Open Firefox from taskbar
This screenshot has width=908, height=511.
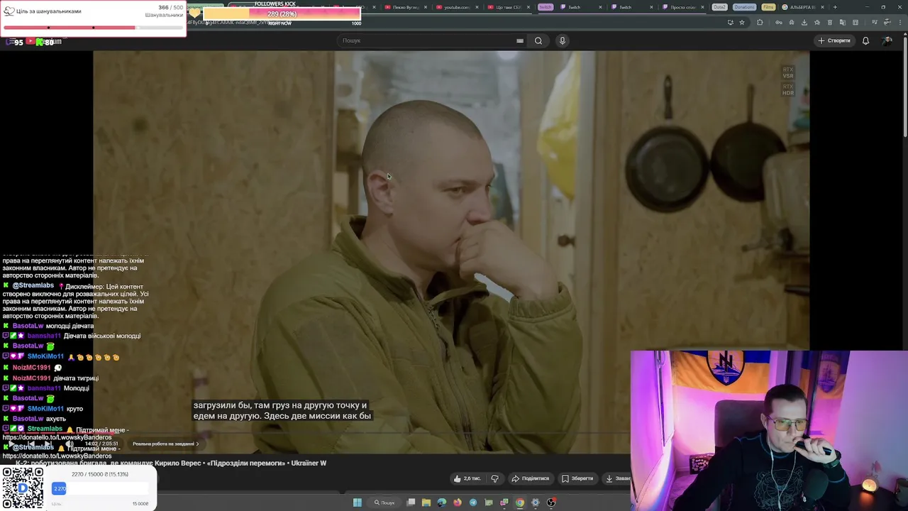(x=458, y=502)
